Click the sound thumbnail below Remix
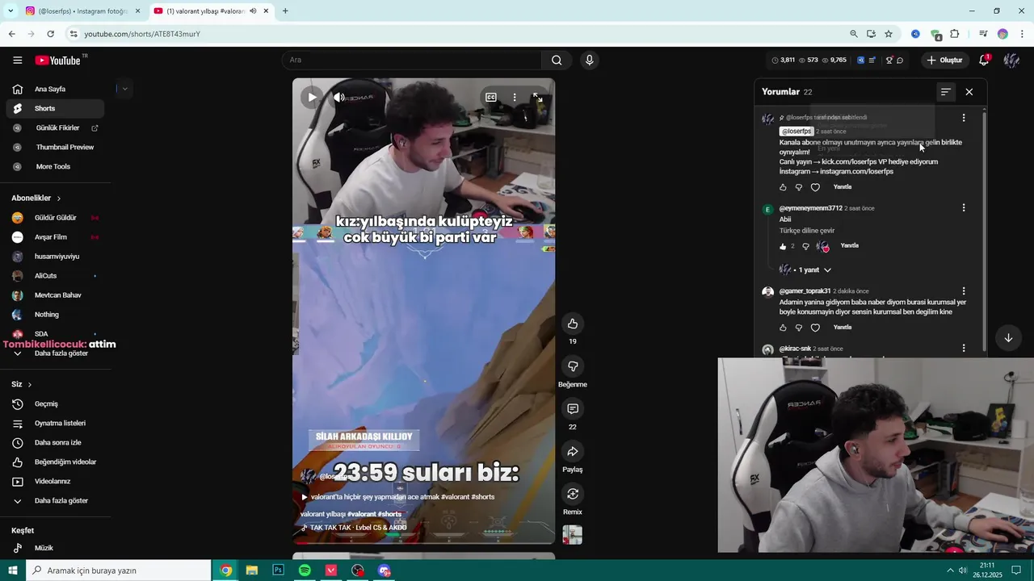 573,535
